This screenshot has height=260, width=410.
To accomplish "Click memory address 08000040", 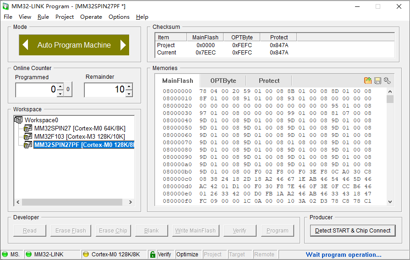I will click(x=177, y=120).
